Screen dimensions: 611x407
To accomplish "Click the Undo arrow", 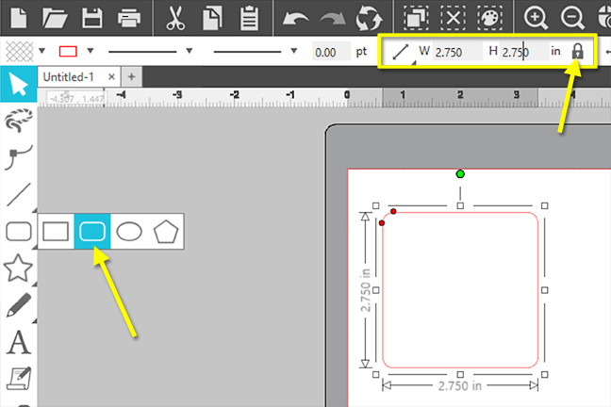I will (x=297, y=17).
